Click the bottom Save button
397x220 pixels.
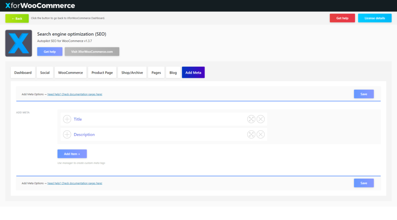[x=364, y=183]
